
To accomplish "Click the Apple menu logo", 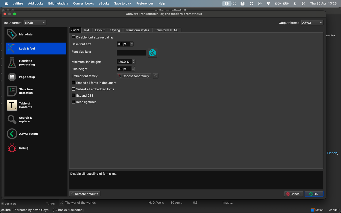I will click(6, 3).
